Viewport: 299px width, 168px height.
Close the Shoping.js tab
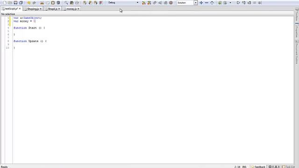click(x=41, y=9)
